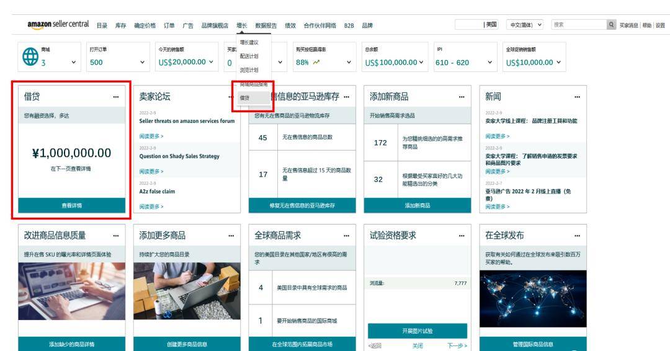Expand the 全球促销销售额 US$10,000.00 chevron
670x351 pixels.
[x=558, y=63]
